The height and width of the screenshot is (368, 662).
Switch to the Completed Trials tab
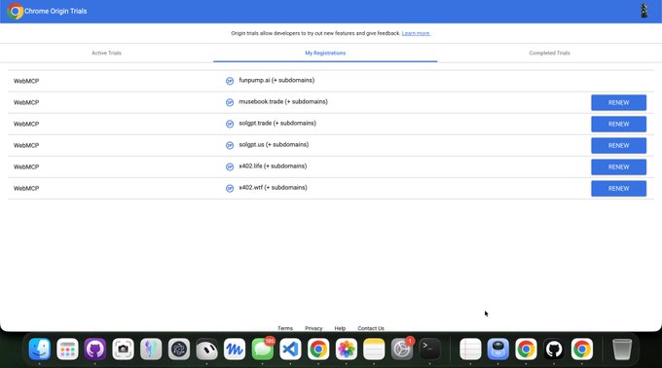[x=549, y=54]
